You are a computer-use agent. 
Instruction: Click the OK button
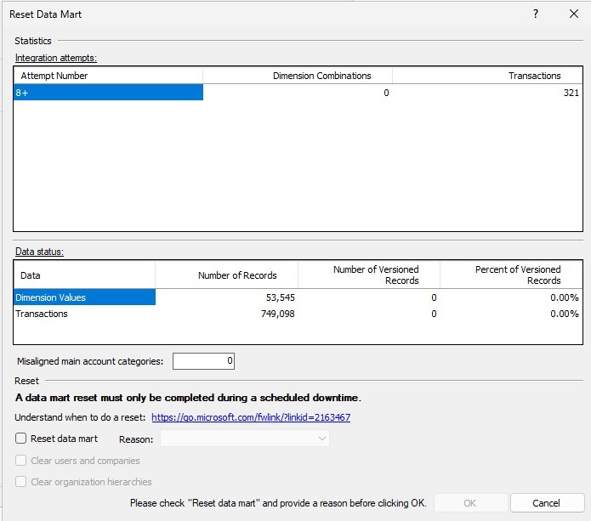(469, 503)
